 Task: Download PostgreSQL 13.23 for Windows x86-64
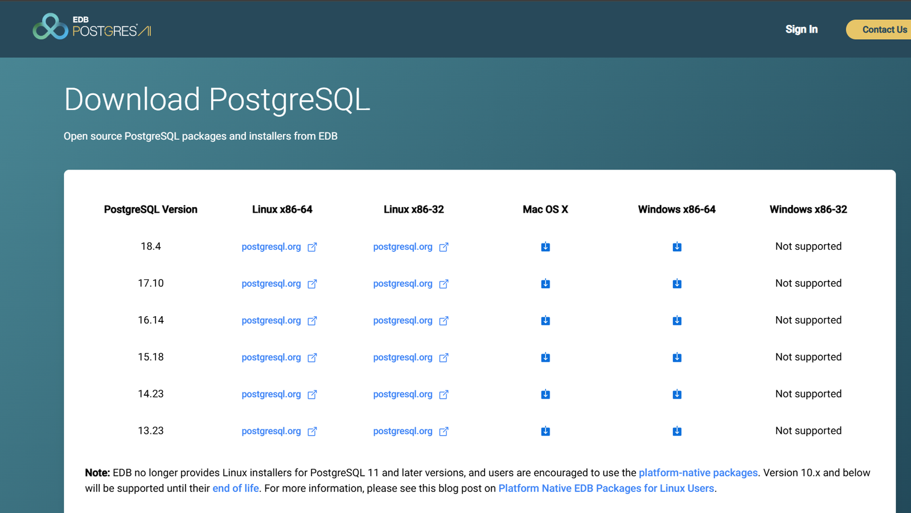point(677,431)
